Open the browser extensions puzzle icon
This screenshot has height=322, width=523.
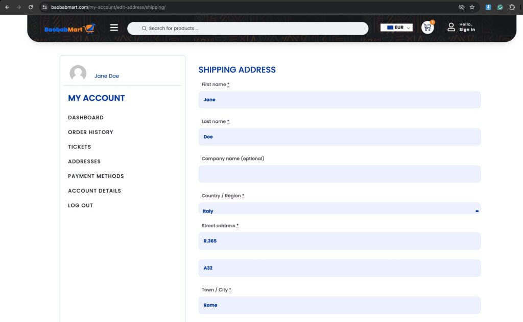[x=512, y=7]
